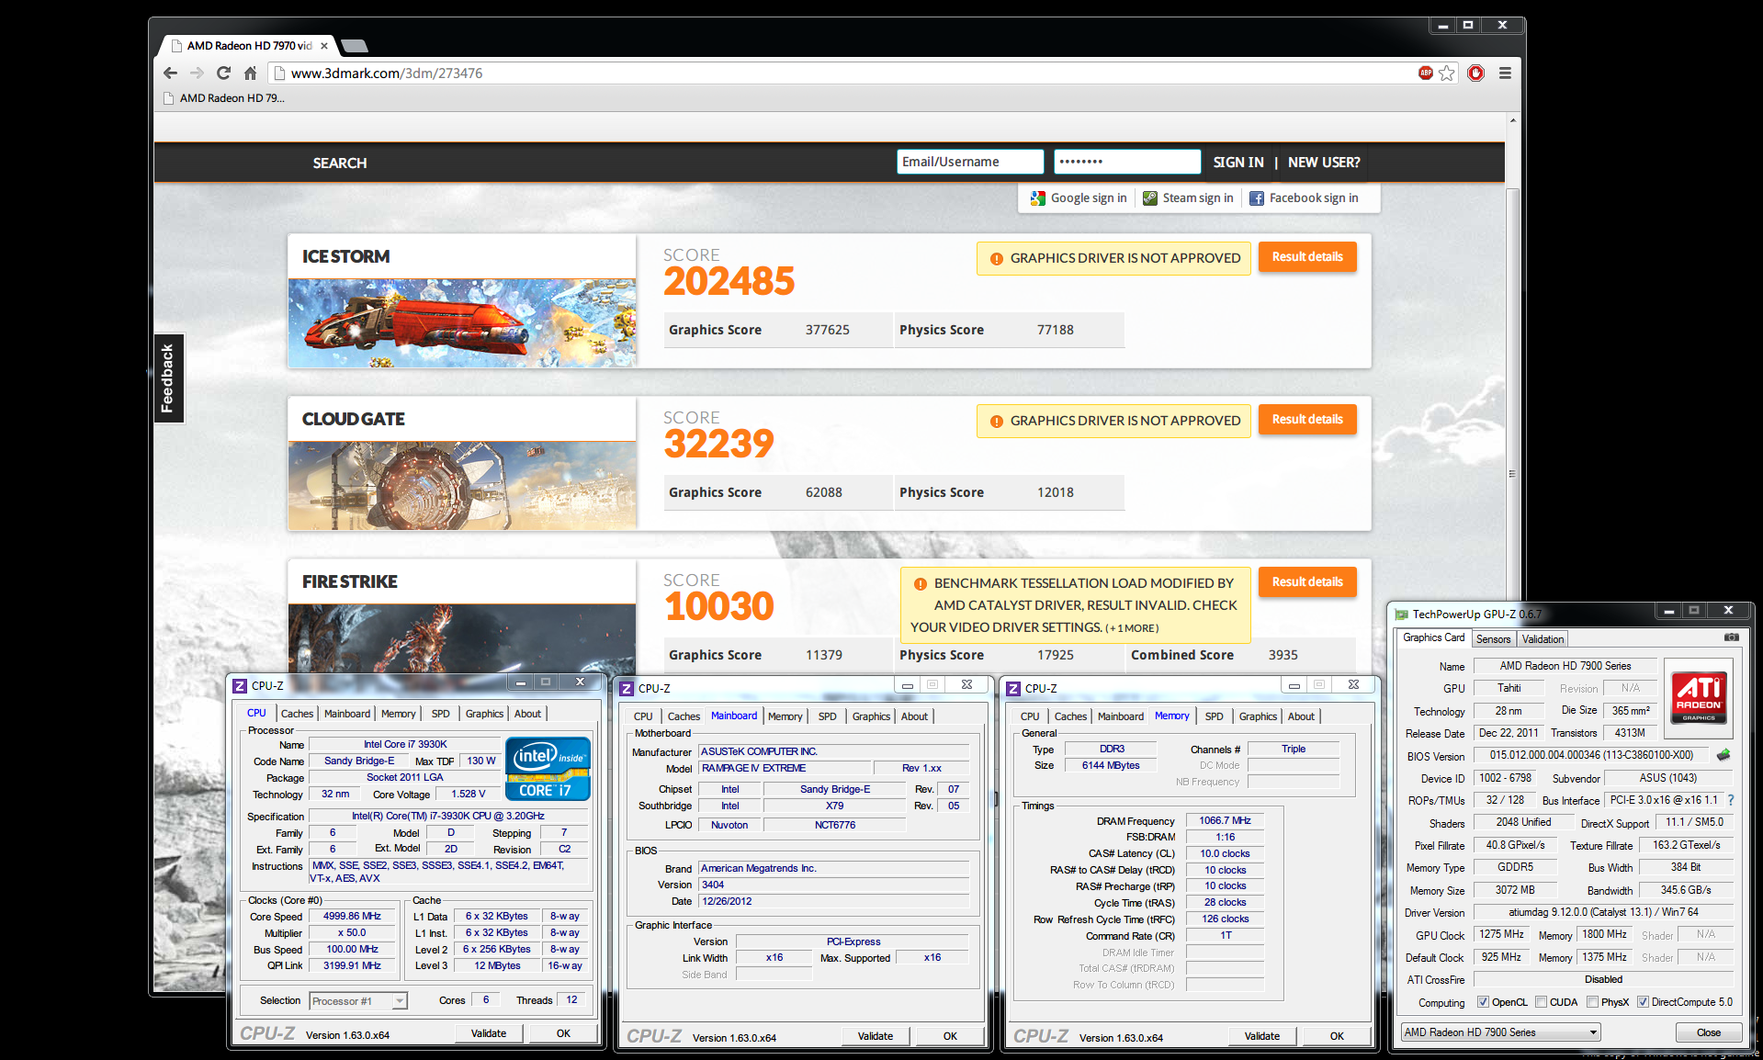Bookmark this page with the star
The width and height of the screenshot is (1763, 1060).
(1447, 73)
